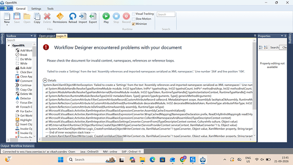Open the application menu dropdown button
The width and height of the screenshot is (293, 165).
point(6,8)
